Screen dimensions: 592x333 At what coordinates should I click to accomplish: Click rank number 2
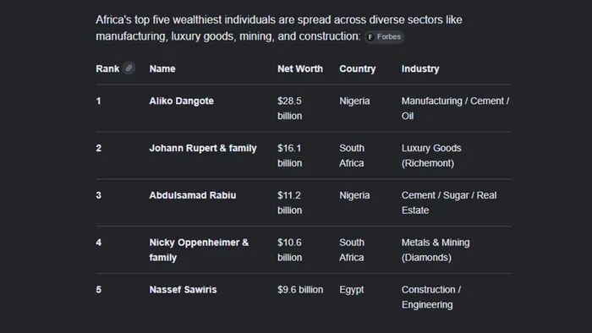[99, 148]
